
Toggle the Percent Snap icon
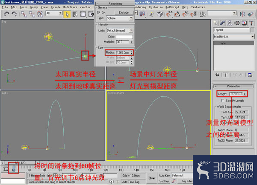click(x=186, y=14)
